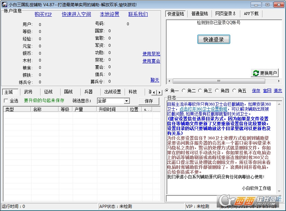
Task: Click the 检测到你已登录QQ帐号 text
Action: click(x=218, y=22)
